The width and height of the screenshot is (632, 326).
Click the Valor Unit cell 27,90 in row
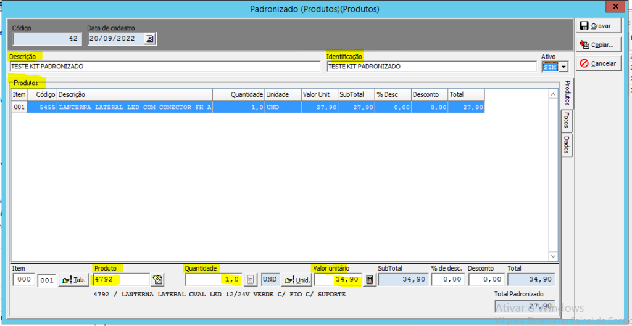(x=320, y=107)
